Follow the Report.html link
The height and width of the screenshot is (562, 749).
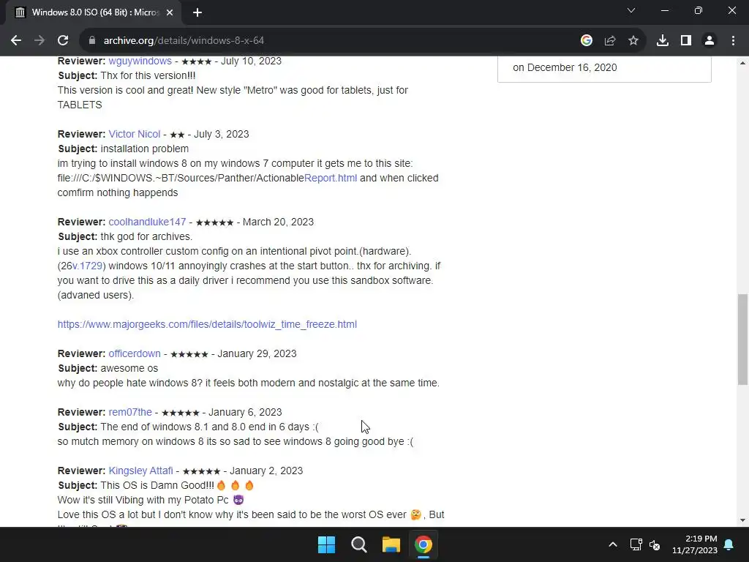(331, 179)
